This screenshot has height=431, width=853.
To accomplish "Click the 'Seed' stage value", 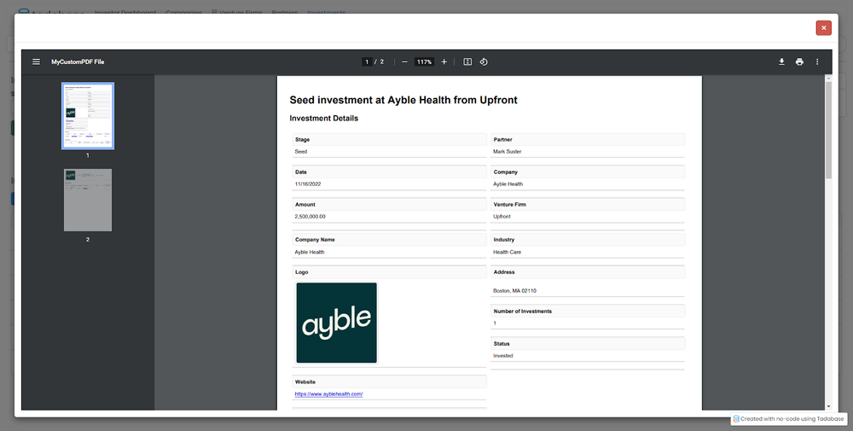I will [301, 152].
